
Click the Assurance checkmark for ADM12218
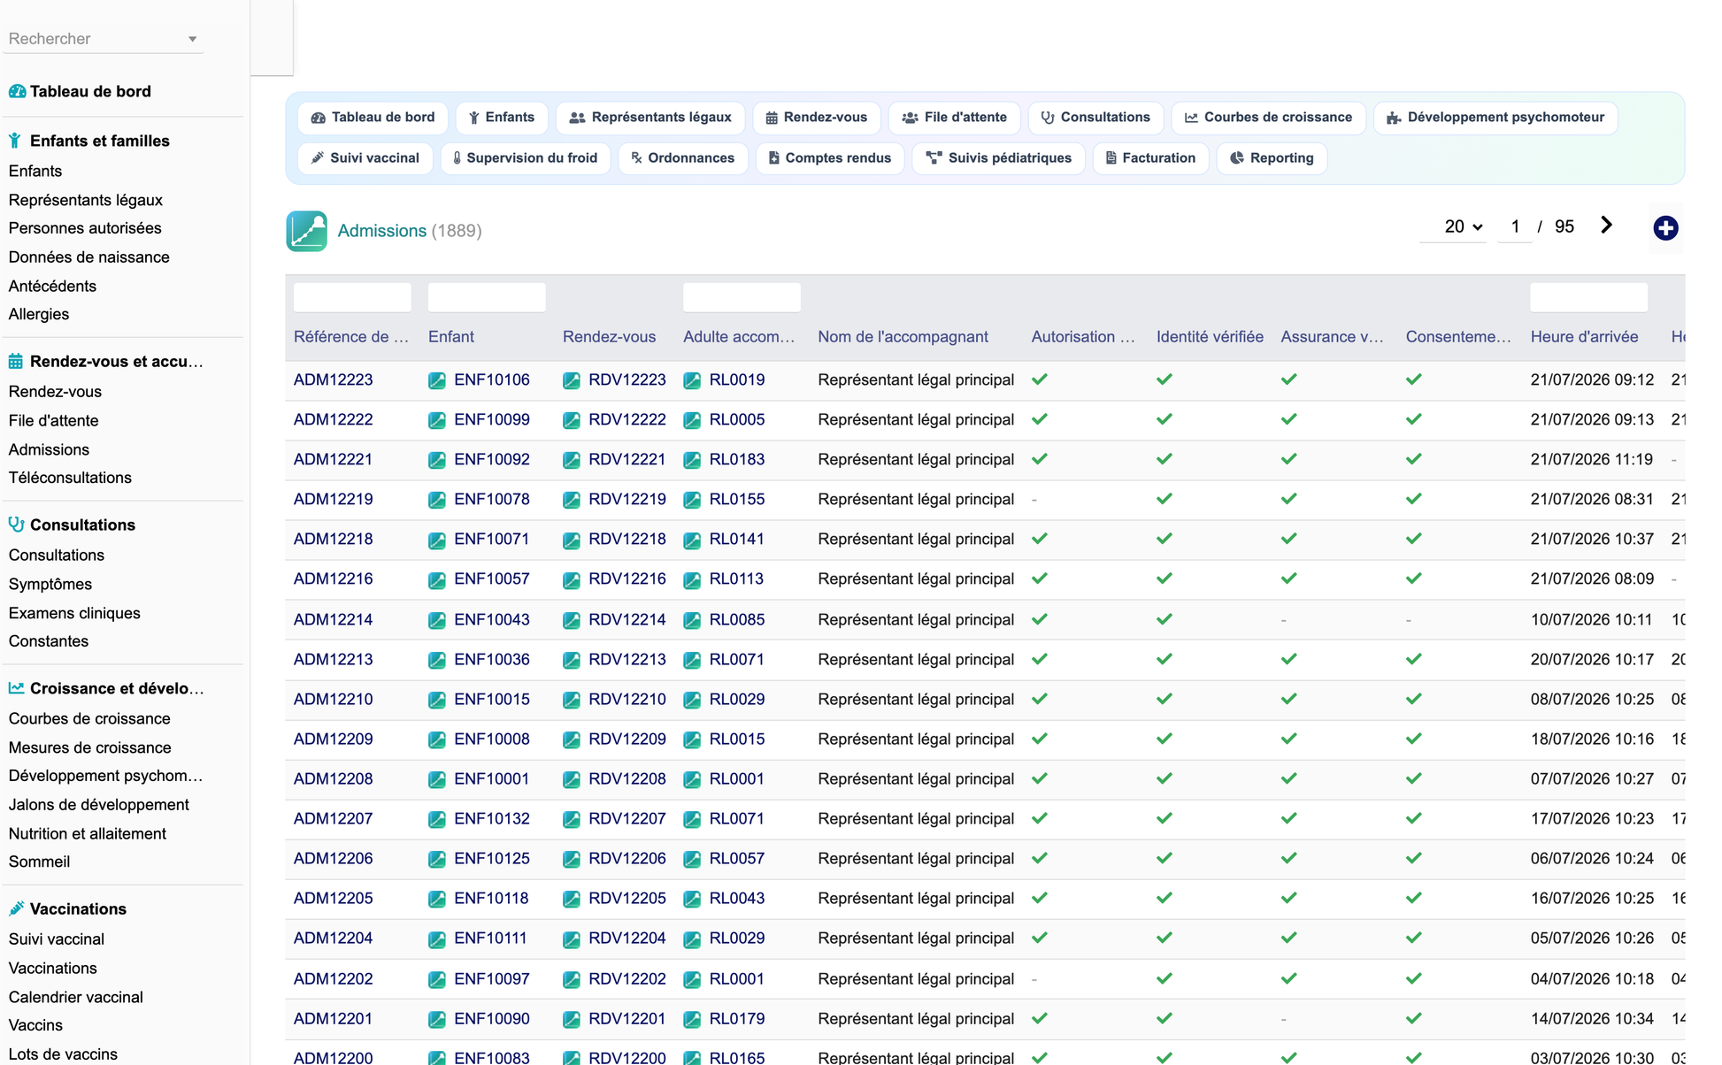pos(1289,539)
